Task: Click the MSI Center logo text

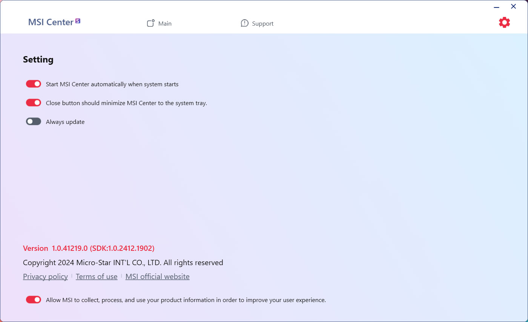Action: pos(51,22)
